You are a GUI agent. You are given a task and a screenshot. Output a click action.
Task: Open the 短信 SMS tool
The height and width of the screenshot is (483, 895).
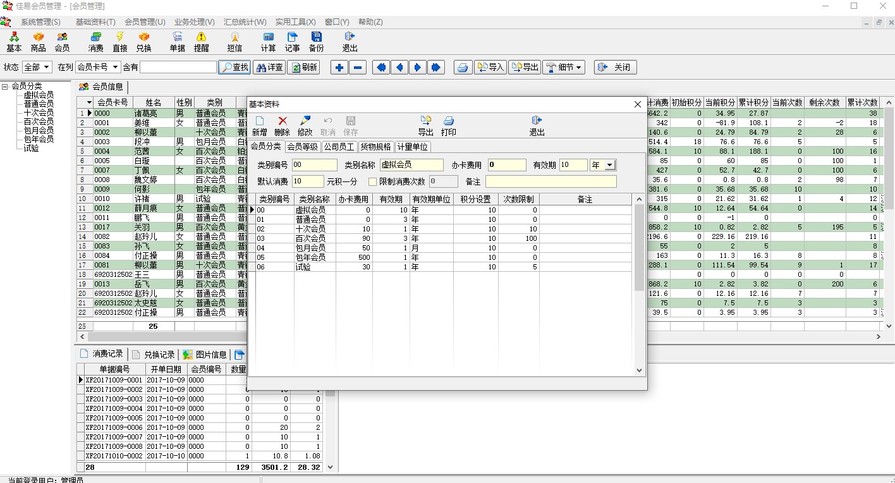(234, 42)
